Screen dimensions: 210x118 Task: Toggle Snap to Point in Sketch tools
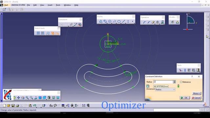(43, 33)
